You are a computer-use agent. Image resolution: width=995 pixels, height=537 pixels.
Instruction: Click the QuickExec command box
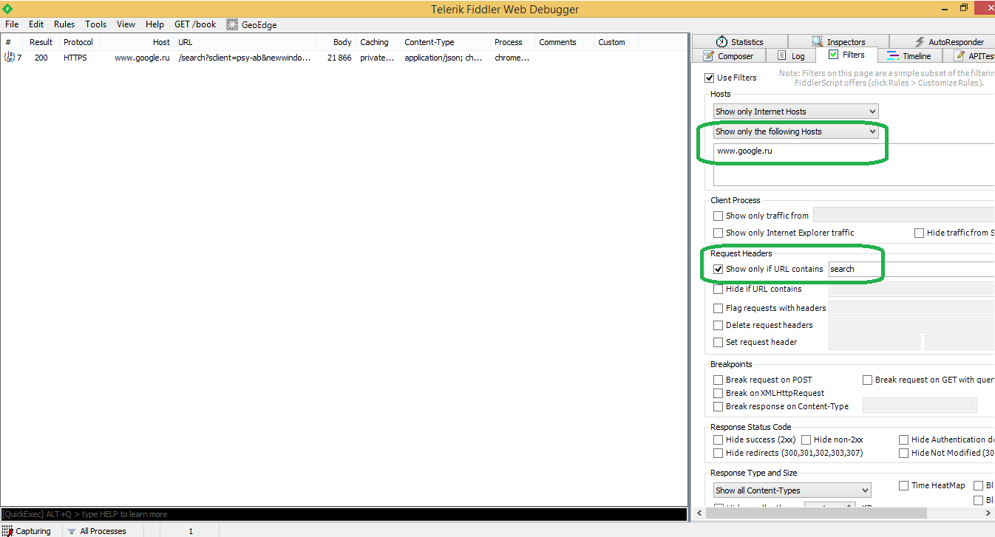(344, 514)
